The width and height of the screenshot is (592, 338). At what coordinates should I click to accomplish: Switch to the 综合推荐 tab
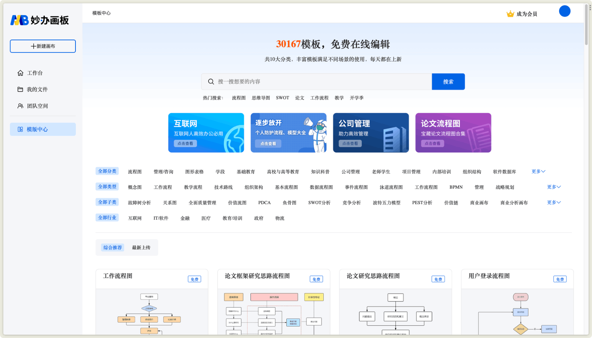(x=112, y=248)
